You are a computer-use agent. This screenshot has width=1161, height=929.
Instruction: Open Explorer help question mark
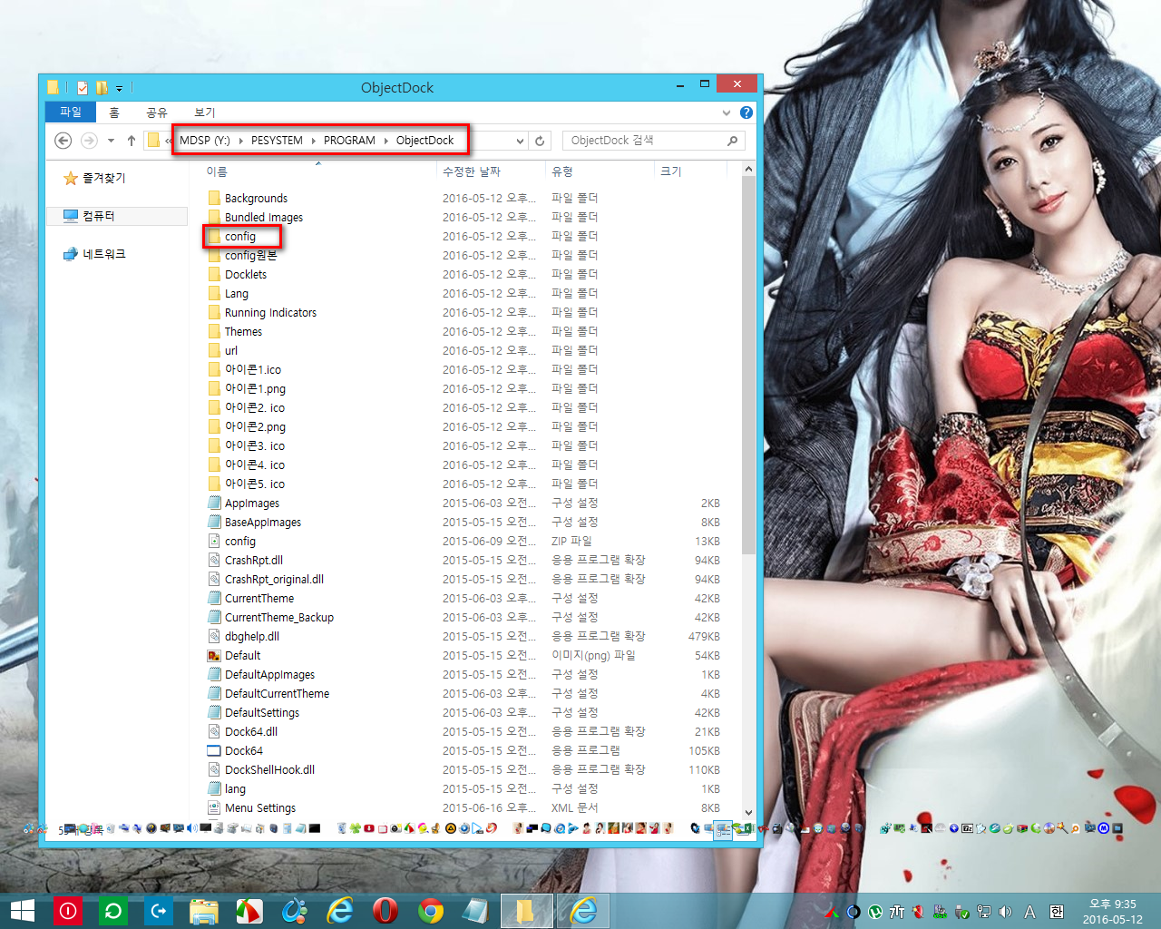[746, 112]
